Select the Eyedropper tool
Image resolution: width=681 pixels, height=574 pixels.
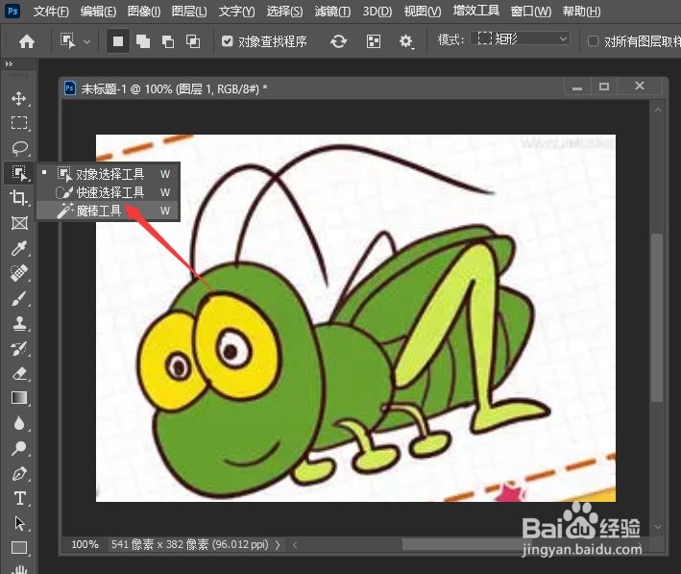point(18,248)
